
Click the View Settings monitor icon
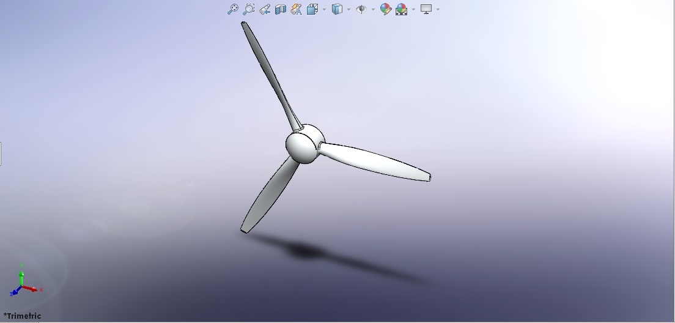(x=426, y=9)
